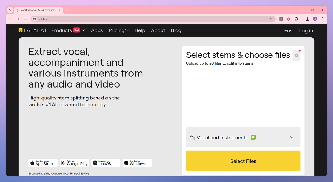This screenshot has height=182, width=333.
Task: Go to the Apps page
Action: [x=97, y=30]
